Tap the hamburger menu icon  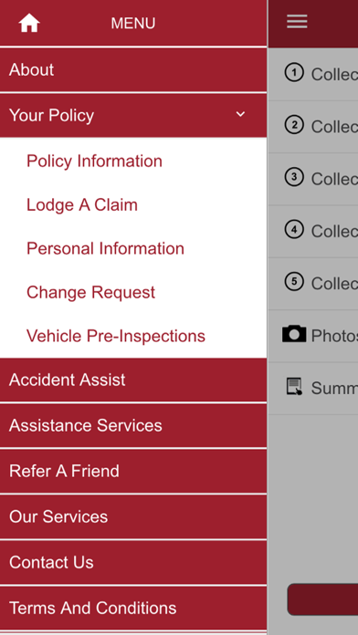click(x=297, y=22)
